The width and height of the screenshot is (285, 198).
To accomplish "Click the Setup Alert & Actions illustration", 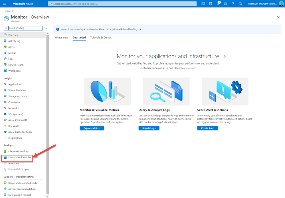I will click(x=225, y=92).
